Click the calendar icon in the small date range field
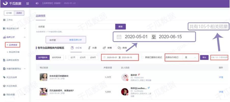230x102 pixels. click(104, 57)
